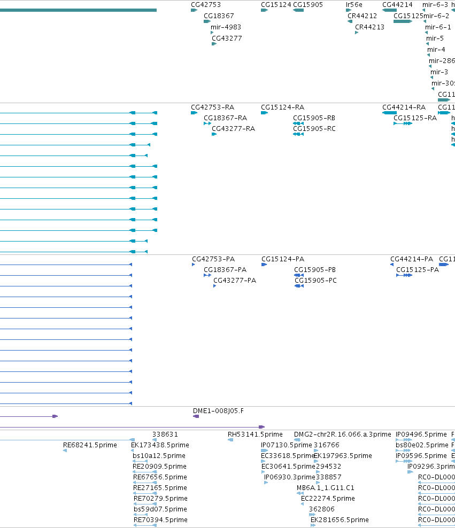455x528 pixels.
Task: Select the mir-6-2 gene label
Action: tap(436, 16)
